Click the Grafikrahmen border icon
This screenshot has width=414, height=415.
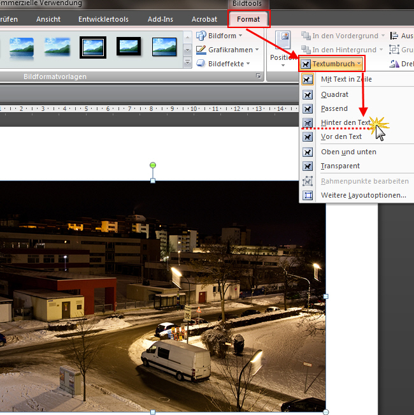pyautogui.click(x=201, y=50)
